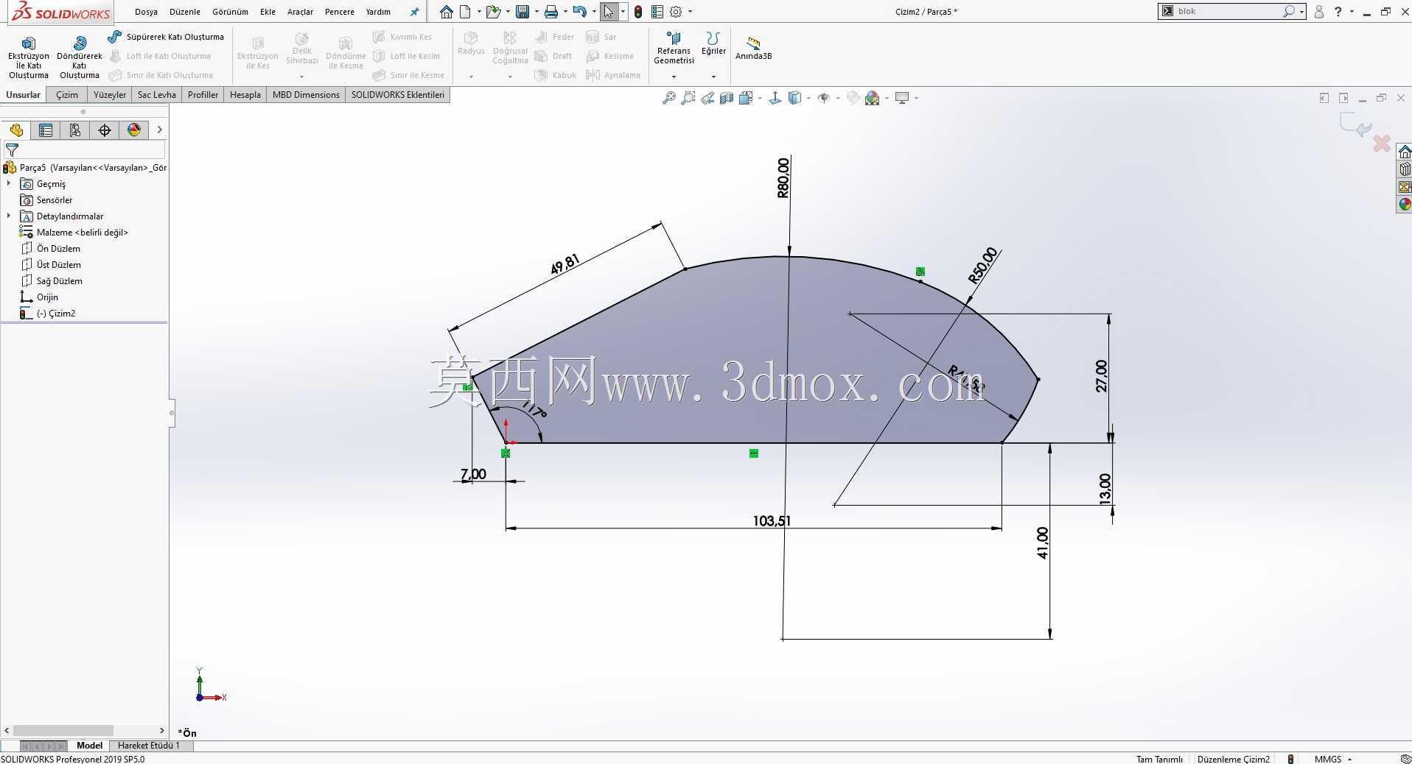Switch to Yüzeyler tab
1412x764 pixels.
pyautogui.click(x=110, y=95)
